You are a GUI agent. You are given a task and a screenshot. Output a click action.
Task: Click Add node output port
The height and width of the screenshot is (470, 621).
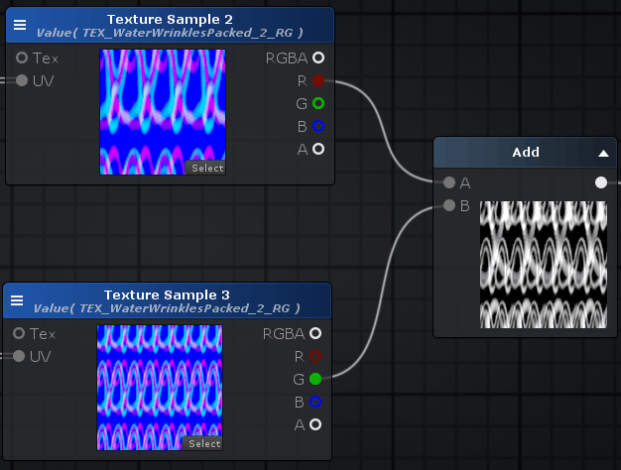tap(601, 182)
